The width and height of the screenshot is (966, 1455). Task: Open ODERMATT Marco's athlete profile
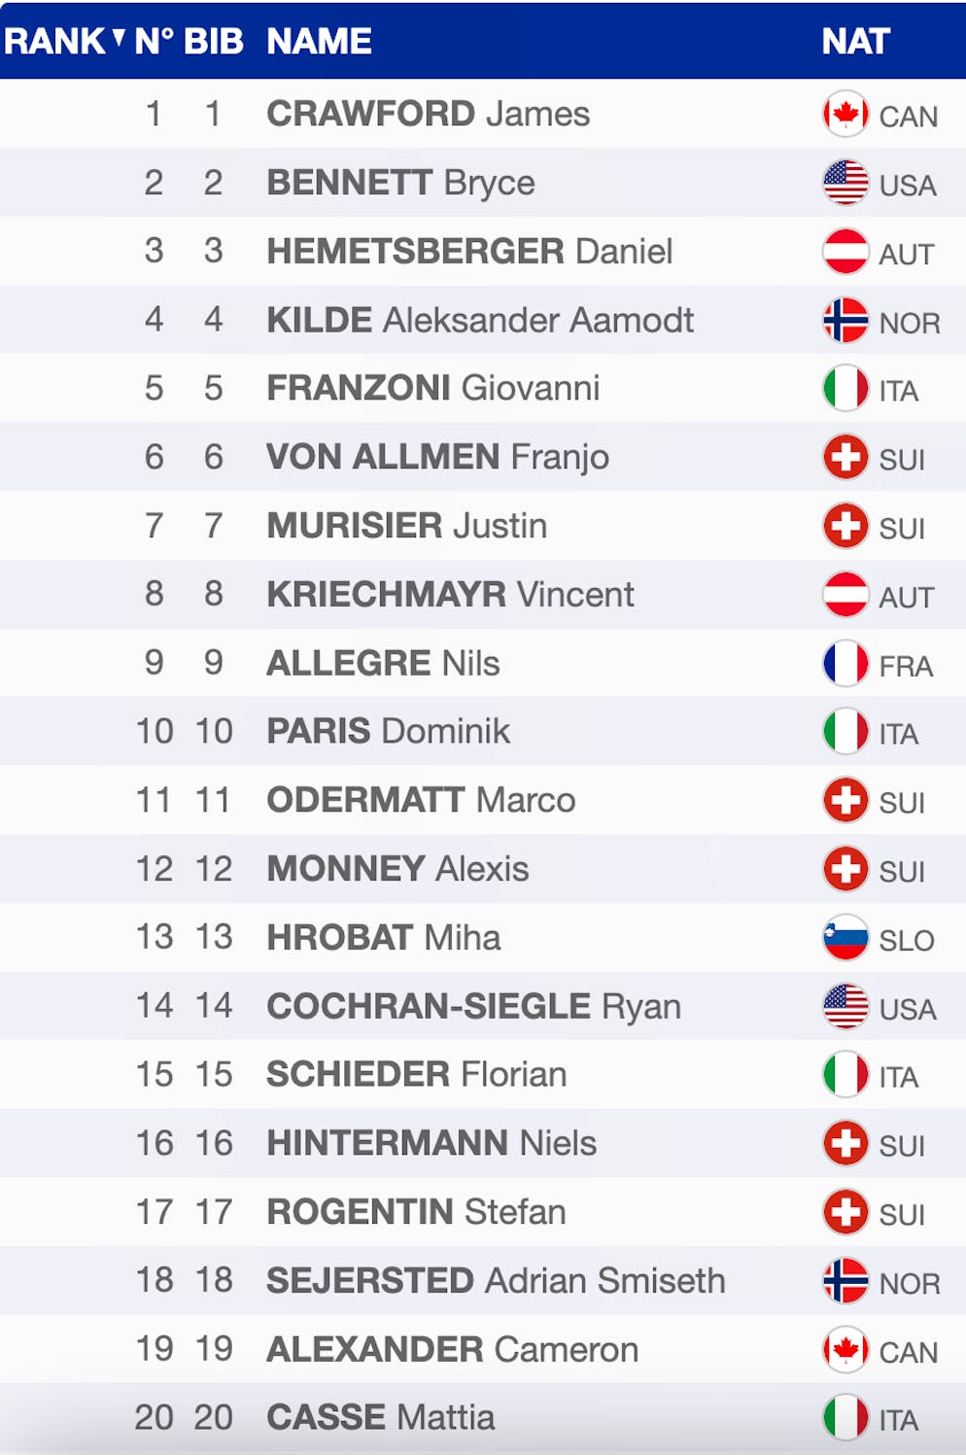click(x=421, y=800)
